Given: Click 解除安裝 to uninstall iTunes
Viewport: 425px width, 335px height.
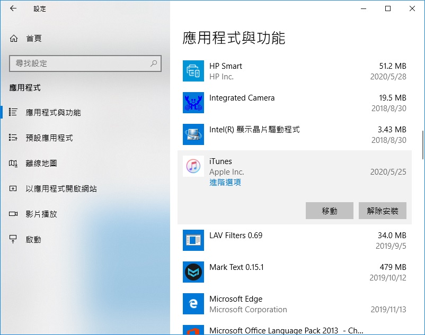Looking at the screenshot, I should coord(383,211).
